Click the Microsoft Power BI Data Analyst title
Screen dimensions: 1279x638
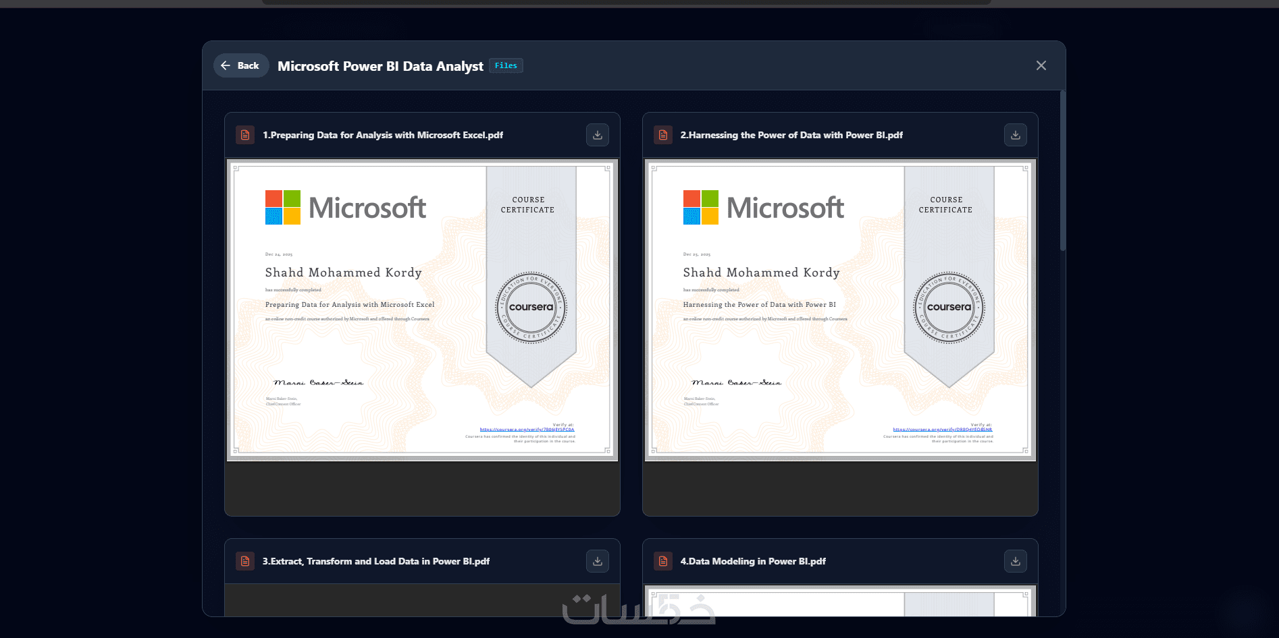pos(380,66)
